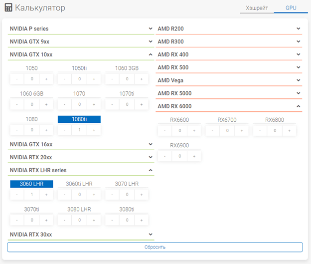This screenshot has height=264, width=311.
Task: Click the calculator icon next to Калькулятор
Action: [x=8, y=7]
